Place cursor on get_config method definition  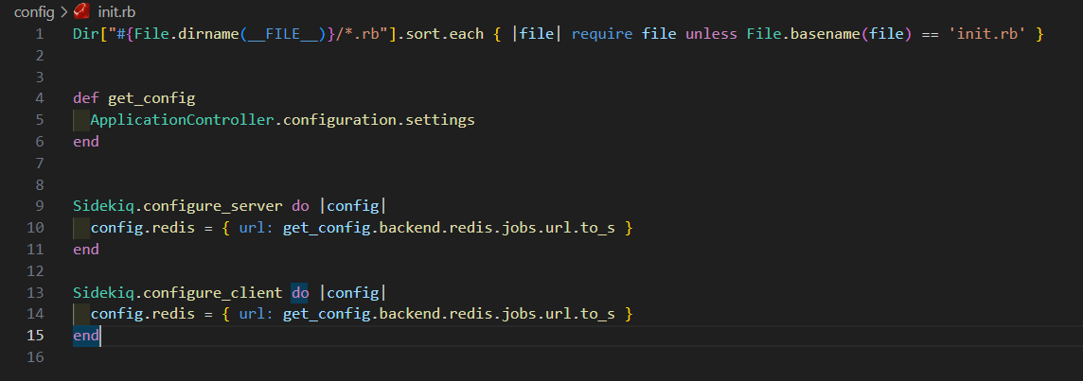point(151,98)
